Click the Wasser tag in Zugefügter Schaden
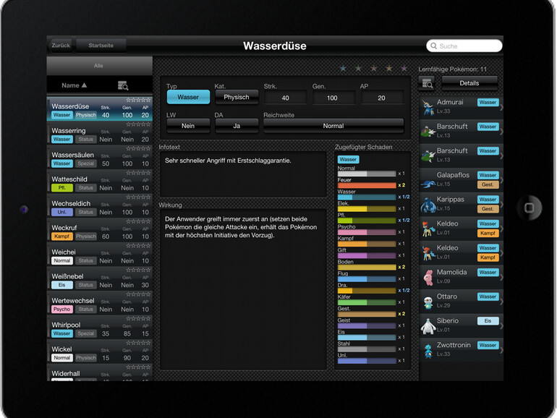The height and width of the screenshot is (418, 557). click(348, 159)
